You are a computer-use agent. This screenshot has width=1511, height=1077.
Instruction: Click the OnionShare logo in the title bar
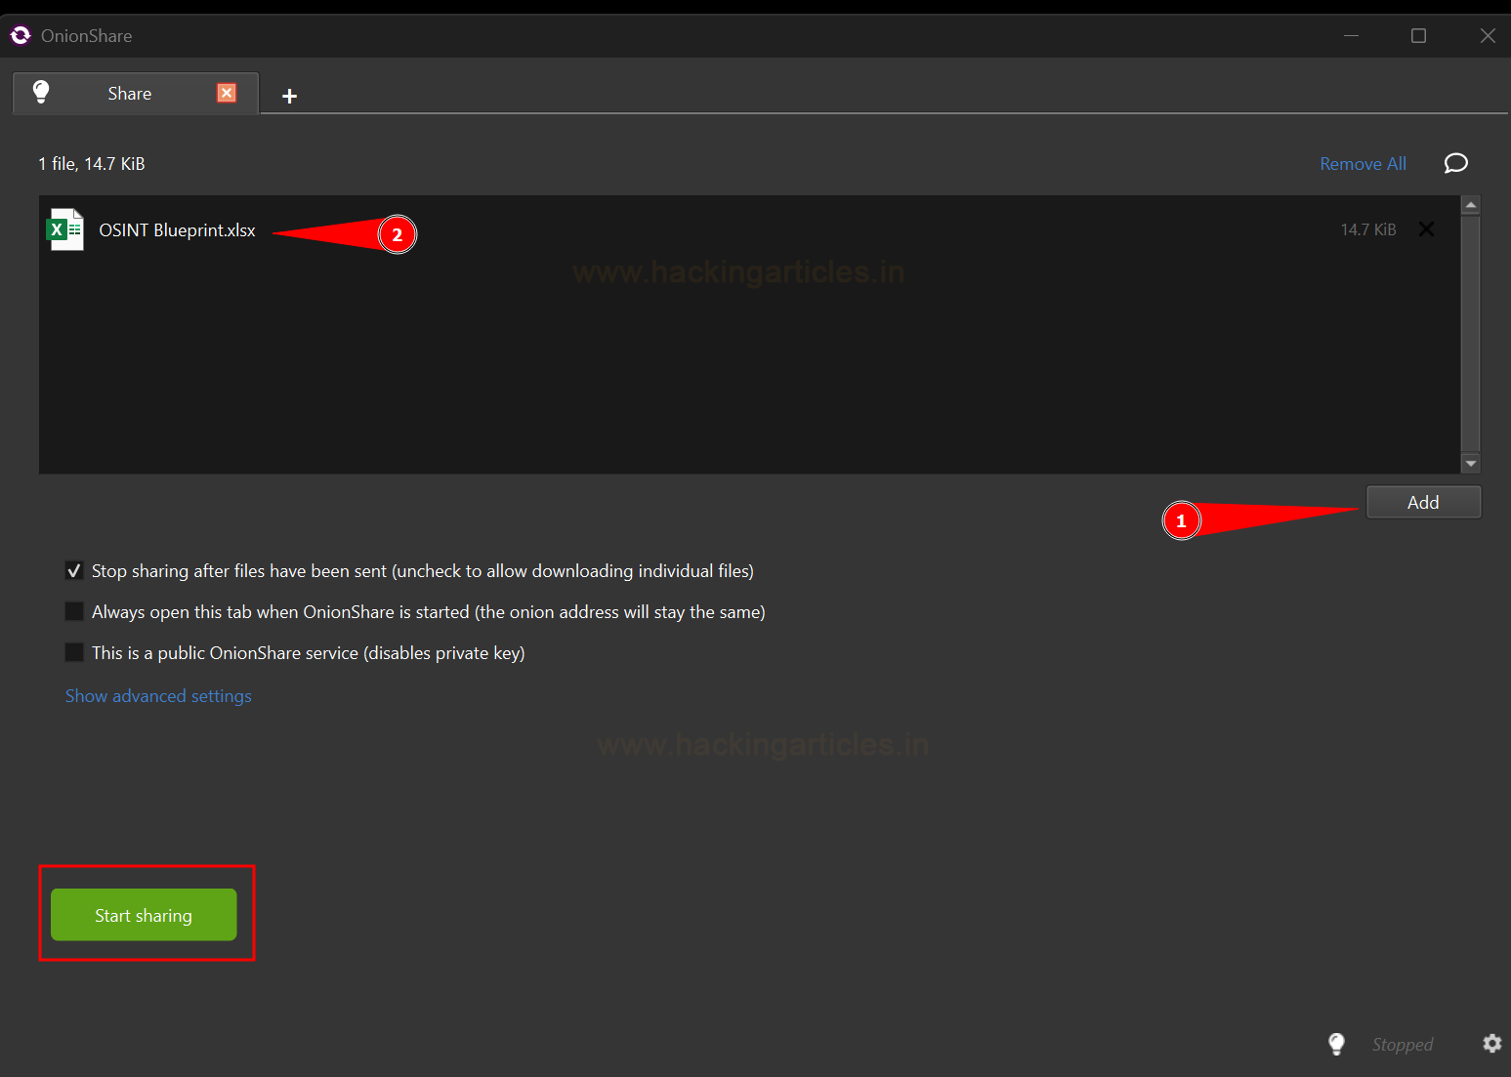pos(21,36)
